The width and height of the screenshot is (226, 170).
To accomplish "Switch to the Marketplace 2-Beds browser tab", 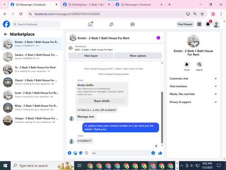I will point(86,5).
